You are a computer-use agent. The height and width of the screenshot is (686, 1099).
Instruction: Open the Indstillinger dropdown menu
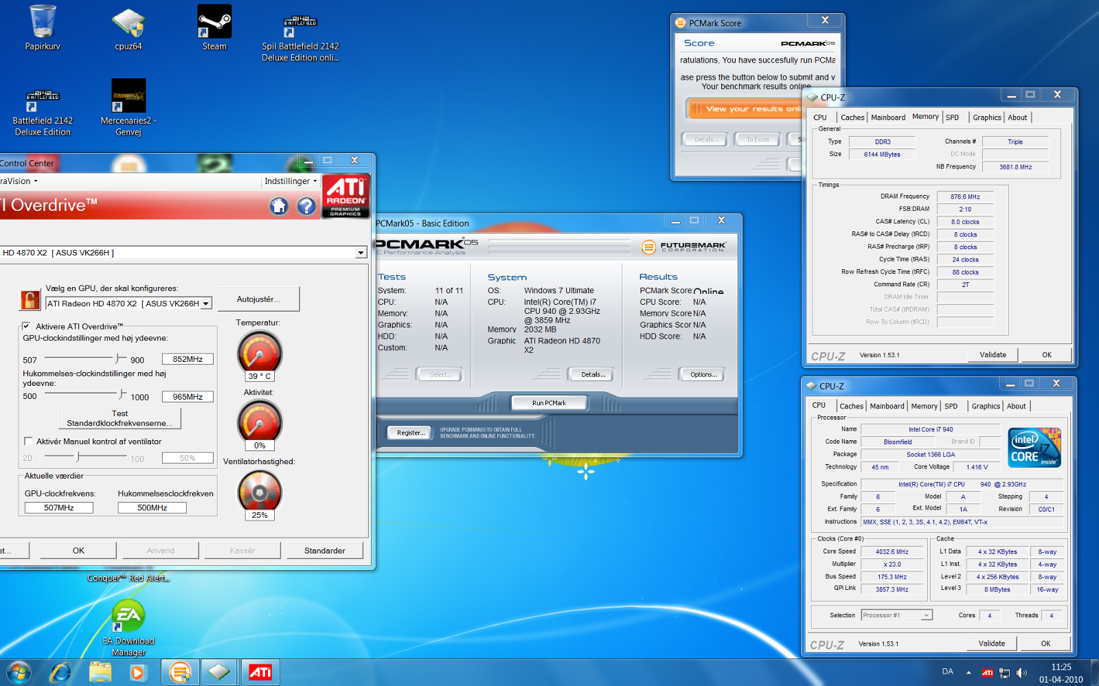291,181
